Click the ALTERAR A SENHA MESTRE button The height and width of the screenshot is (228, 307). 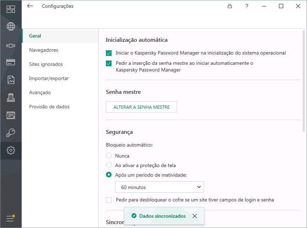pyautogui.click(x=141, y=107)
